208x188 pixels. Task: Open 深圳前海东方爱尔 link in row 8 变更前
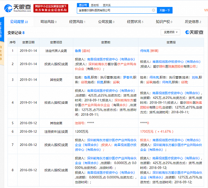pyautogui.click(x=106, y=161)
